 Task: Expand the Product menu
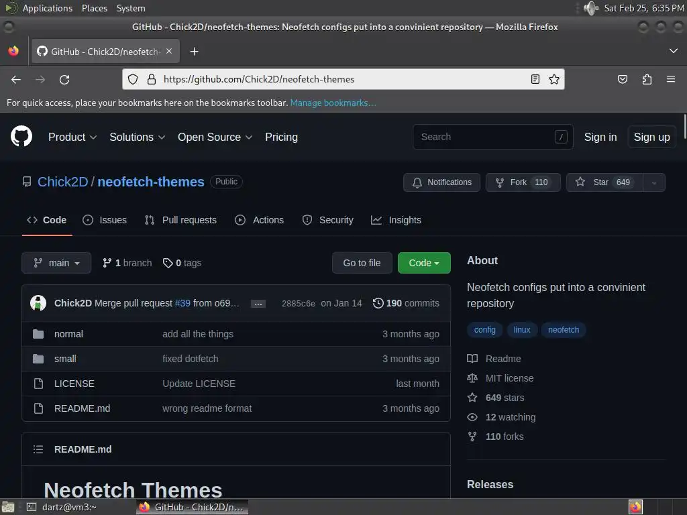pyautogui.click(x=72, y=137)
